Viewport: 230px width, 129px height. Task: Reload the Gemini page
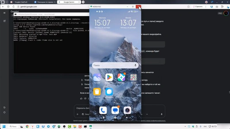pos(13,7)
